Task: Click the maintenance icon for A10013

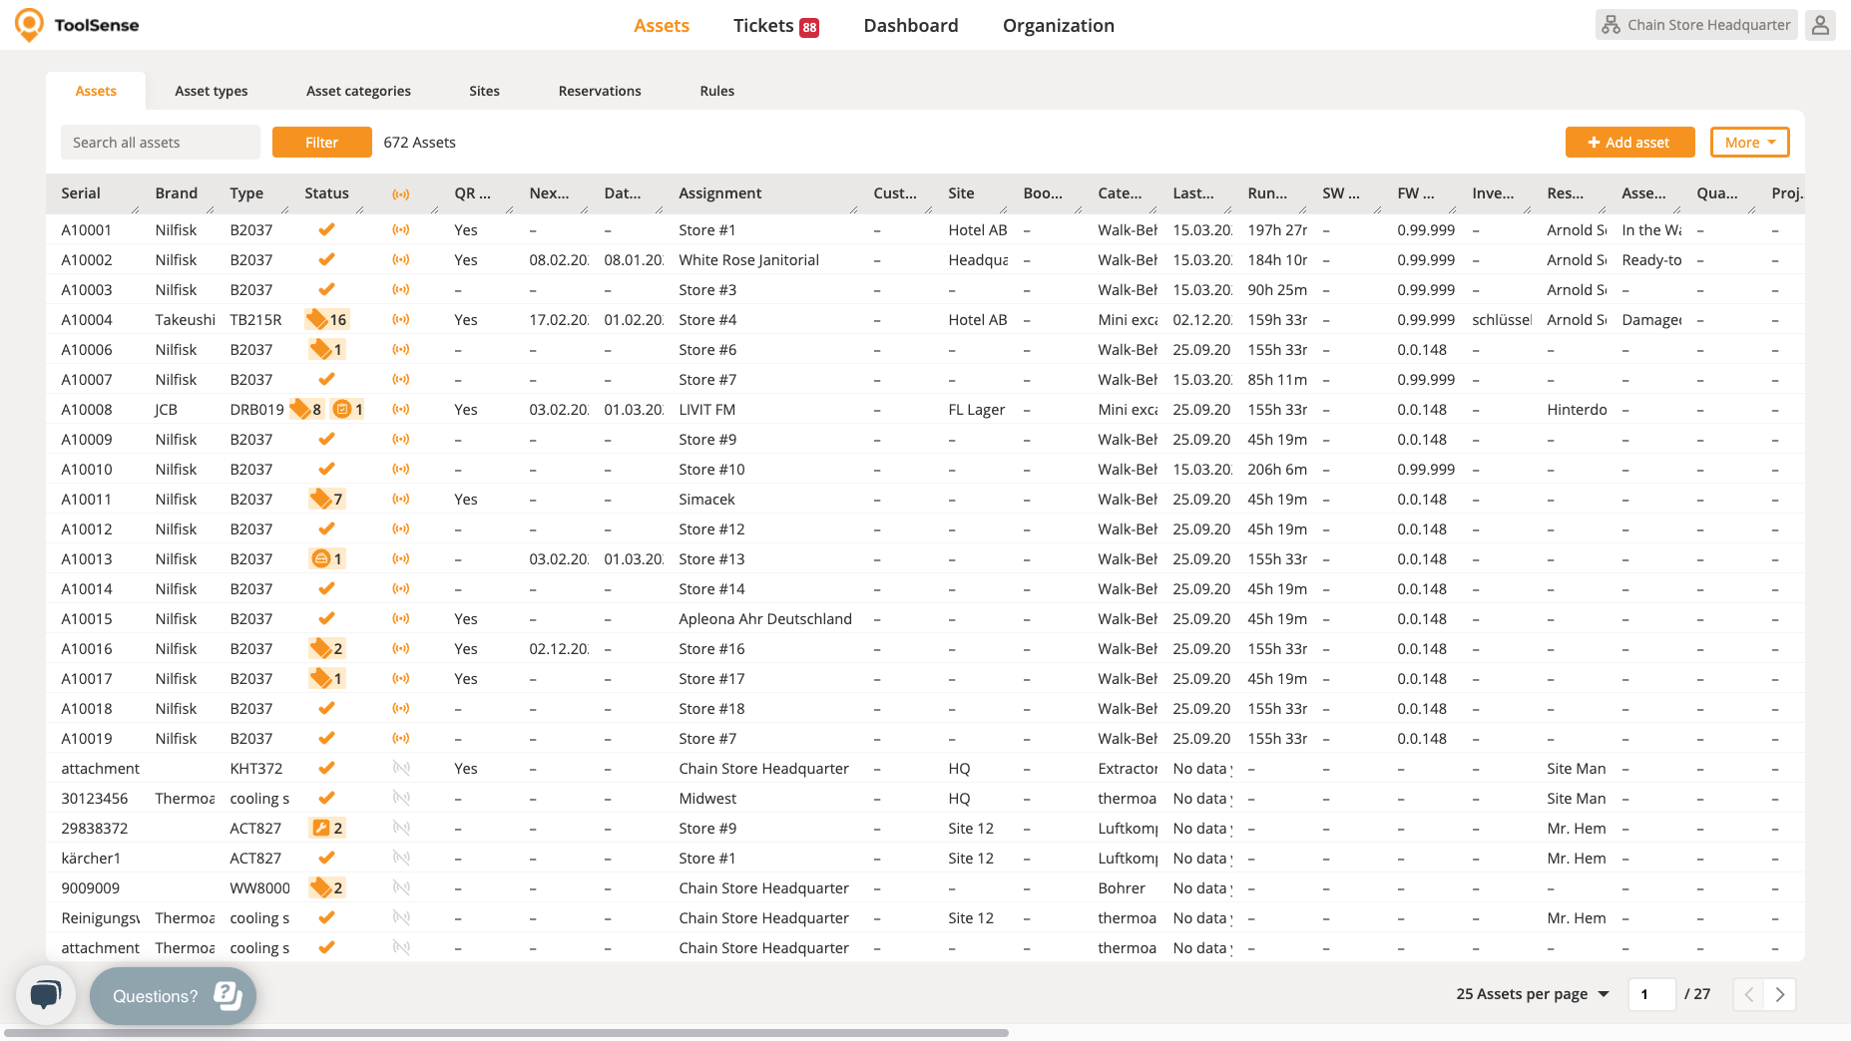Action: point(321,559)
